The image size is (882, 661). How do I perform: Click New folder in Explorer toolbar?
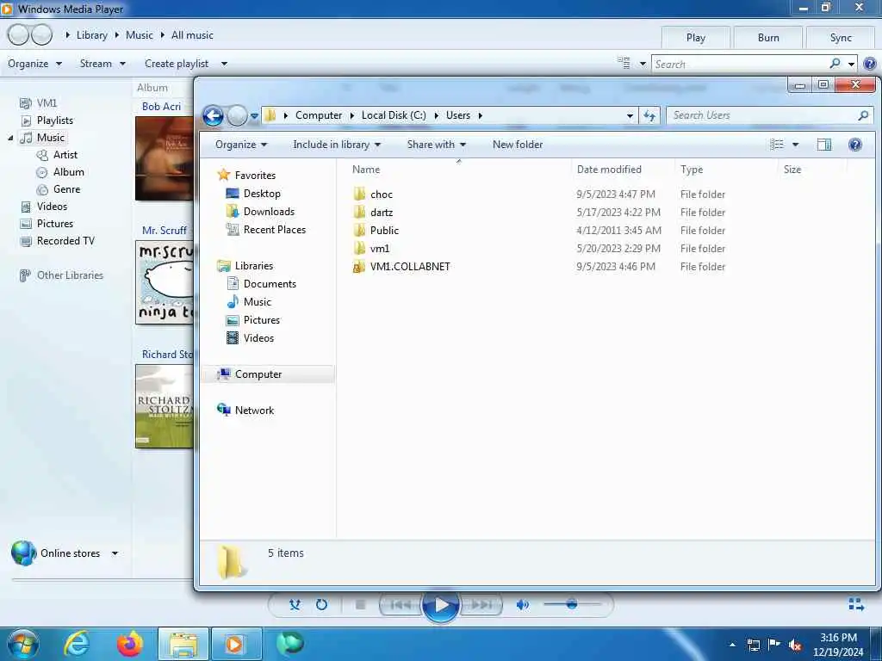[518, 145]
